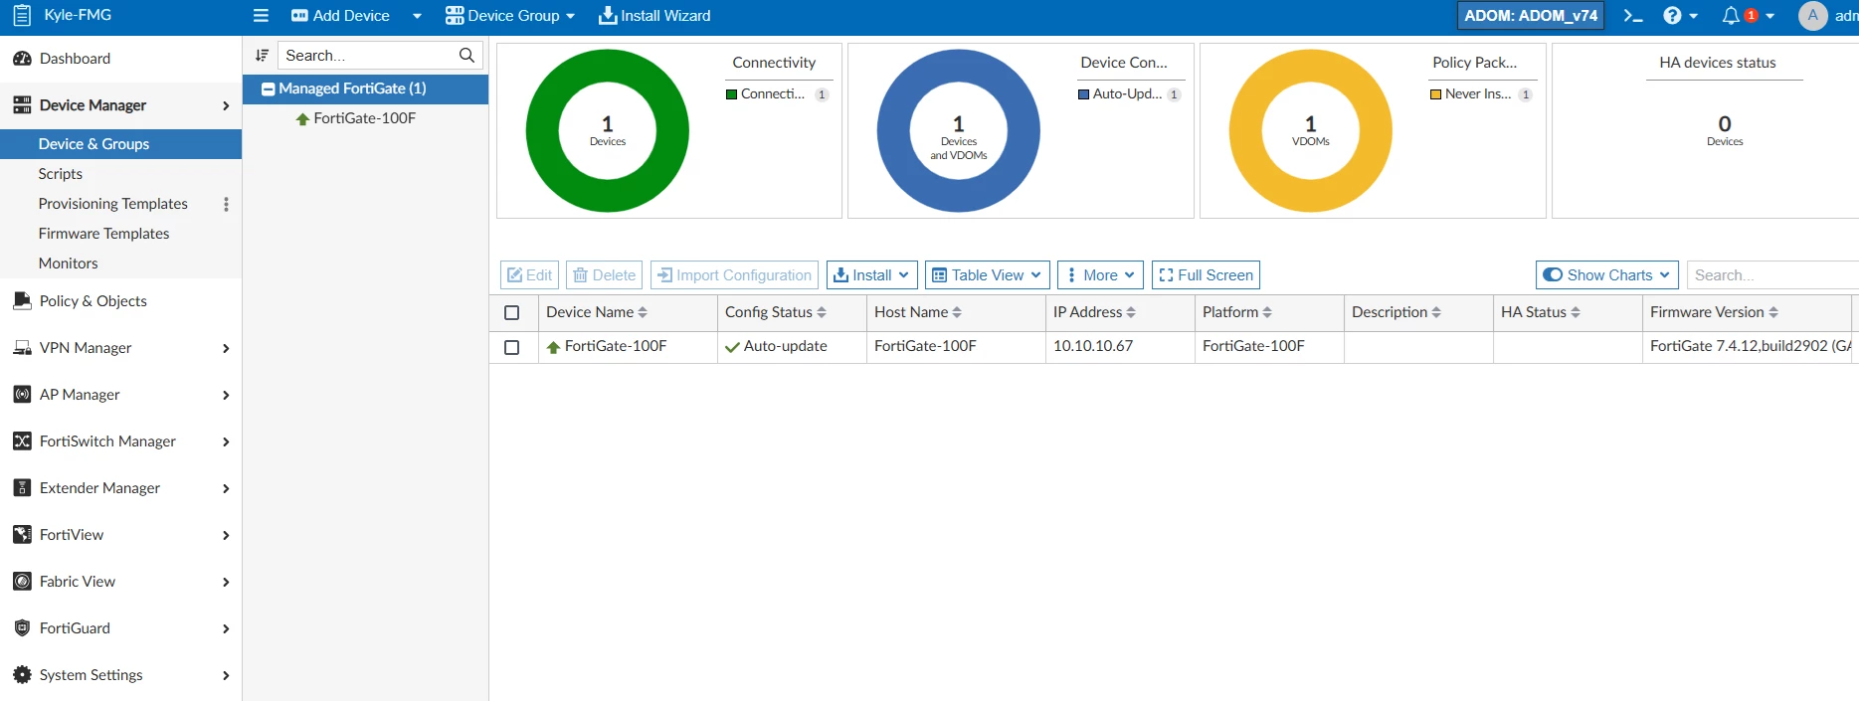
Task: Expand the FortiGuard menu chevron
Action: point(226,628)
